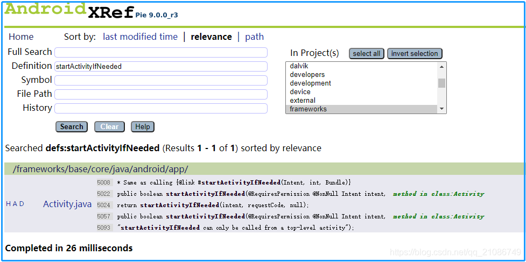Screen dimensions: 526x262
Task: Focus the Symbol input field
Action: coord(161,80)
